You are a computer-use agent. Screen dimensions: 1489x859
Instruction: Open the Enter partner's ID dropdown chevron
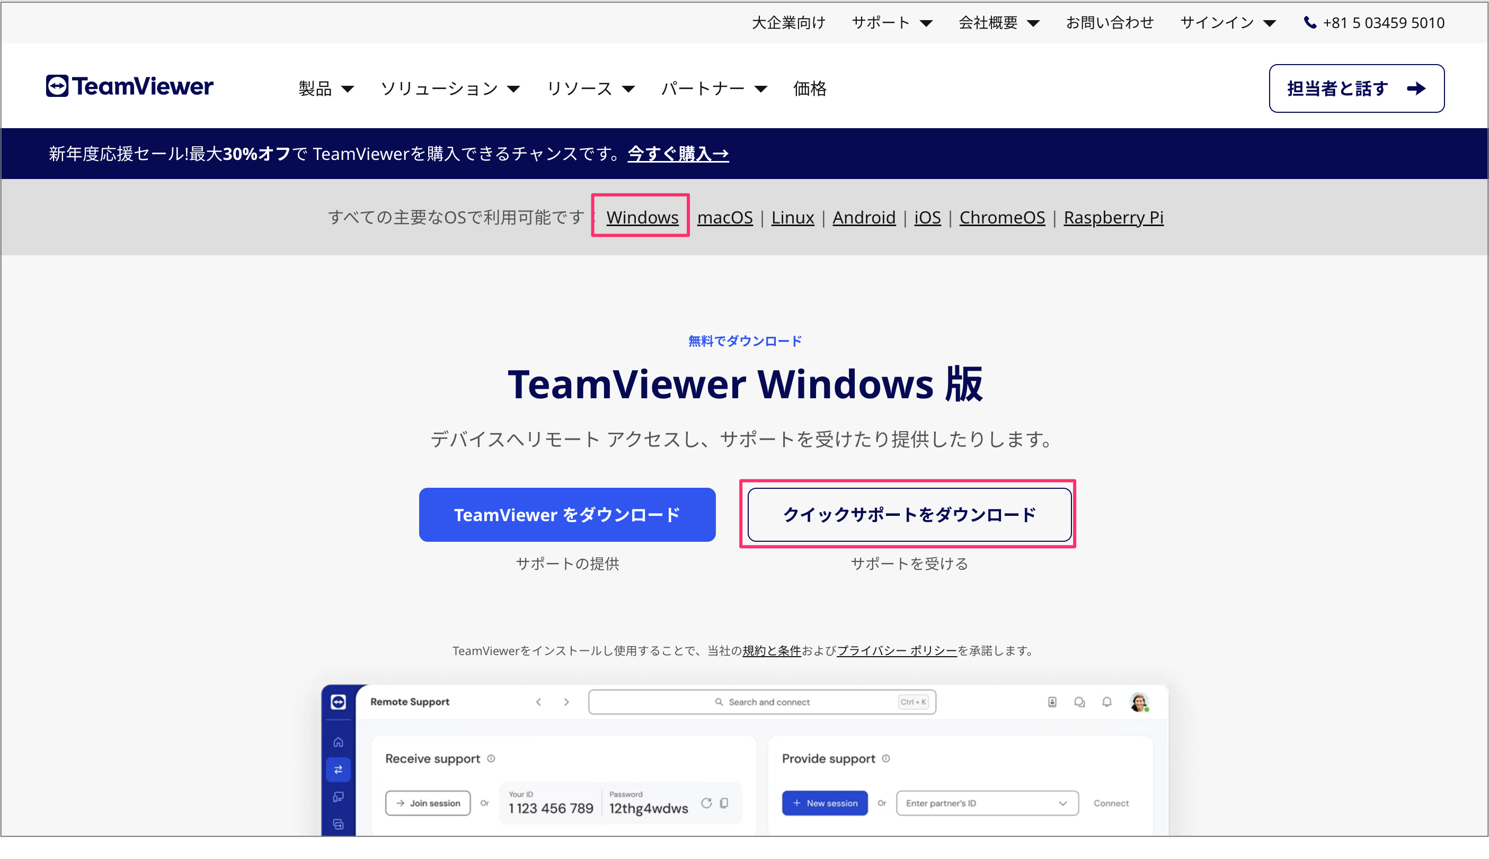pos(1062,803)
